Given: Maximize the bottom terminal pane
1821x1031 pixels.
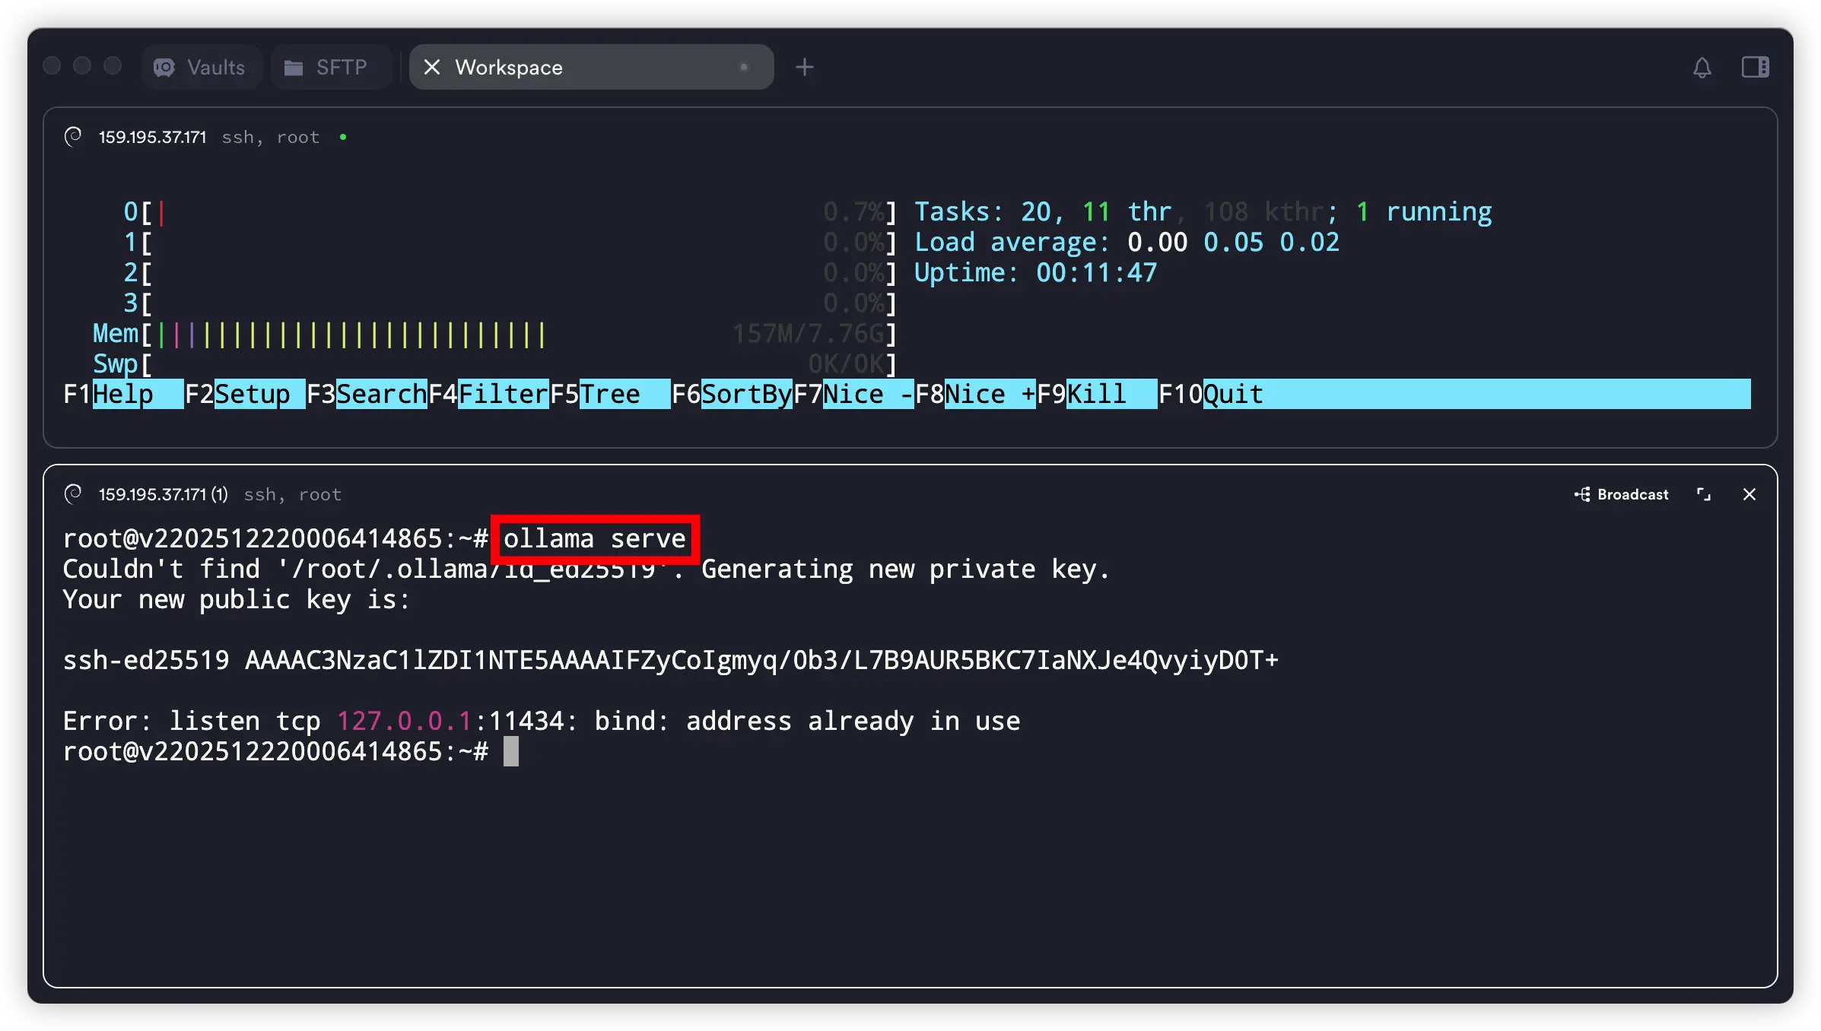Looking at the screenshot, I should pyautogui.click(x=1704, y=494).
